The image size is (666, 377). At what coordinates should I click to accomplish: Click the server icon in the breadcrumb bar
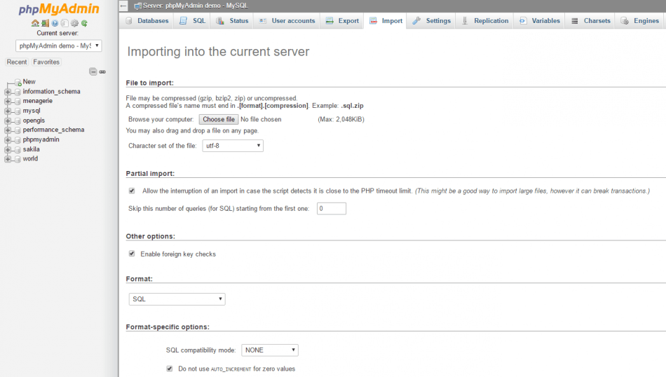pyautogui.click(x=137, y=6)
